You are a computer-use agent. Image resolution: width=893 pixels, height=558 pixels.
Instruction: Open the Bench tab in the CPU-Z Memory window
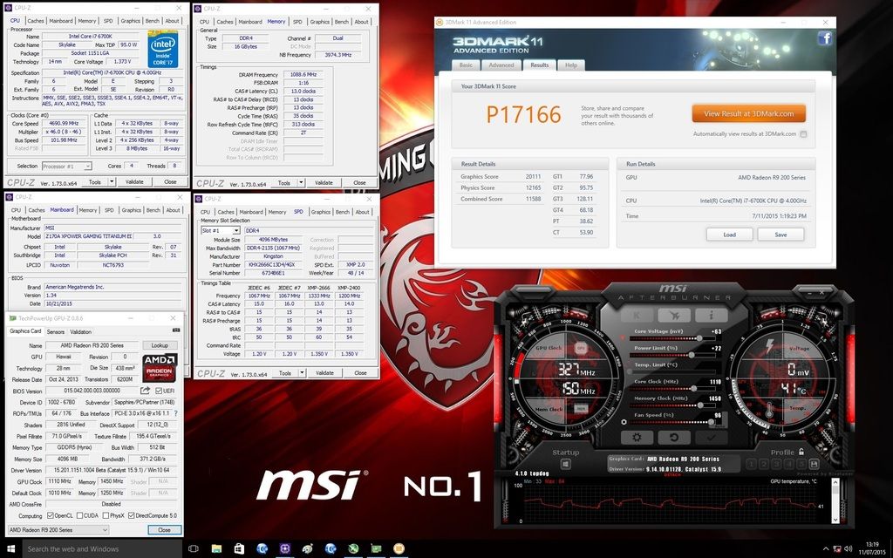point(342,22)
